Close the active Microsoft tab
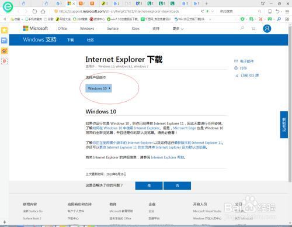Viewport: 292px width, 227px height. click(74, 4)
